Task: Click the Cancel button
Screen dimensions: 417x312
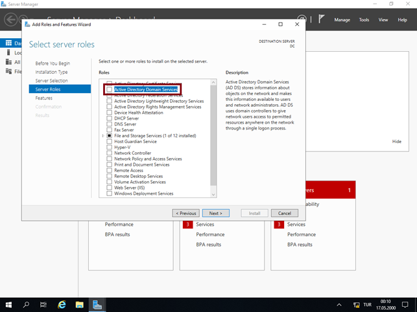Action: (x=285, y=213)
